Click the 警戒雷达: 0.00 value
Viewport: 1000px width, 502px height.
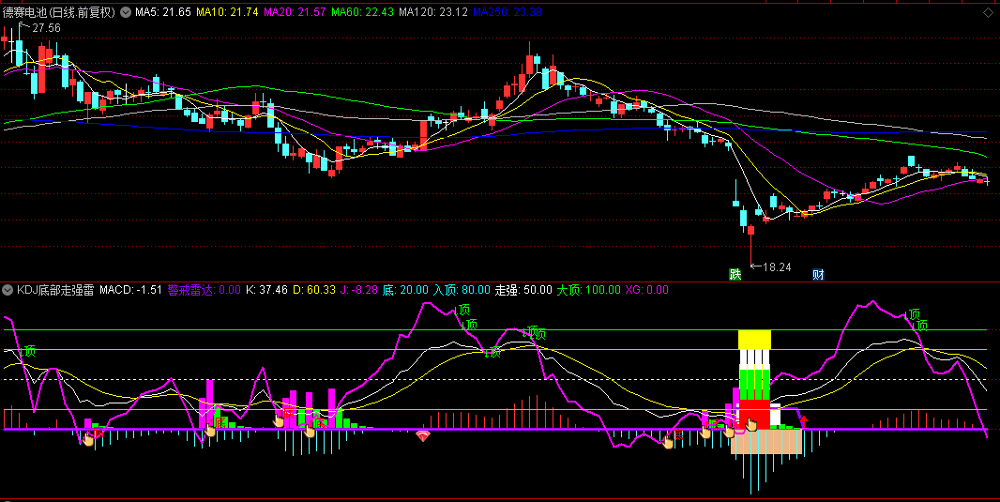[205, 290]
